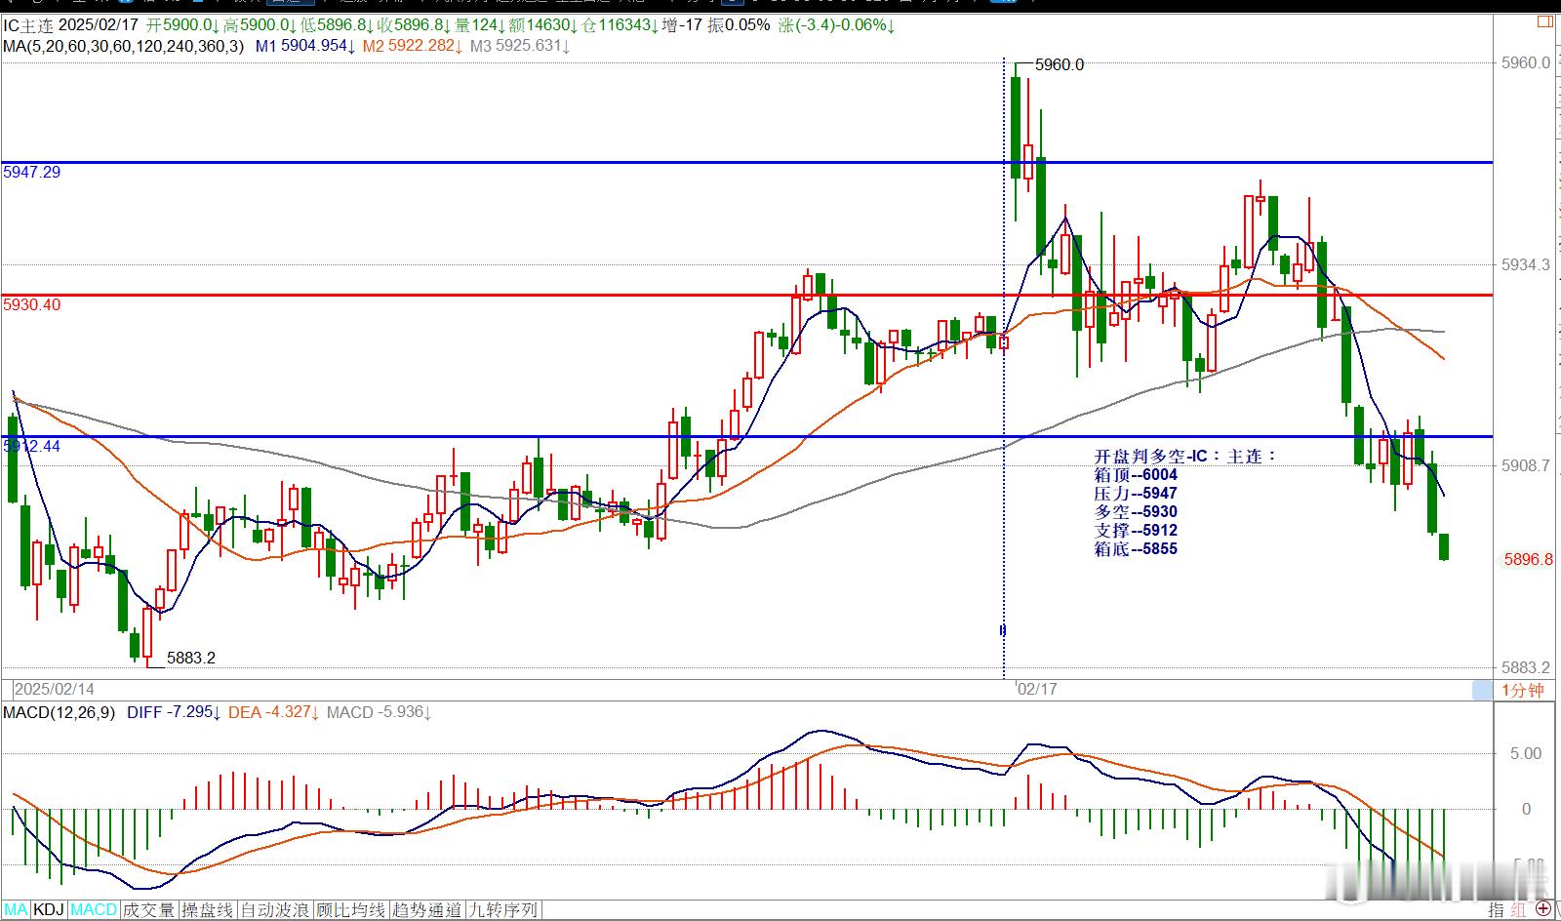Click the 压力--5947 annotation line
1561x921 pixels.
pyautogui.click(x=1136, y=494)
